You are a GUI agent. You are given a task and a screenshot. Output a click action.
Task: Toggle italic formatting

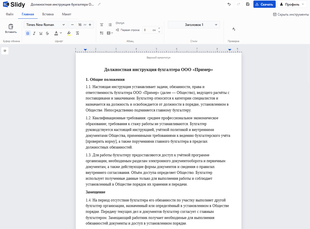[x=34, y=33]
